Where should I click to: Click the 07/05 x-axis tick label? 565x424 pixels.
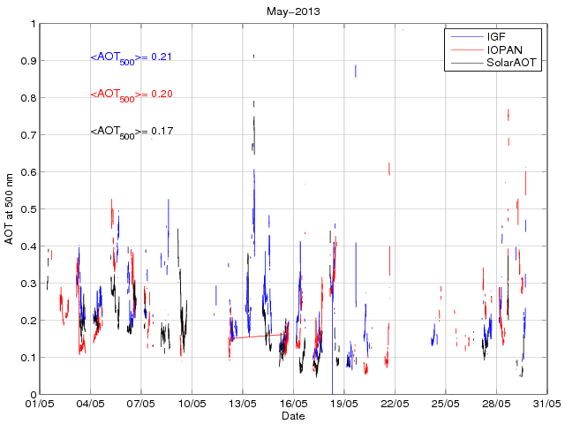pos(140,404)
